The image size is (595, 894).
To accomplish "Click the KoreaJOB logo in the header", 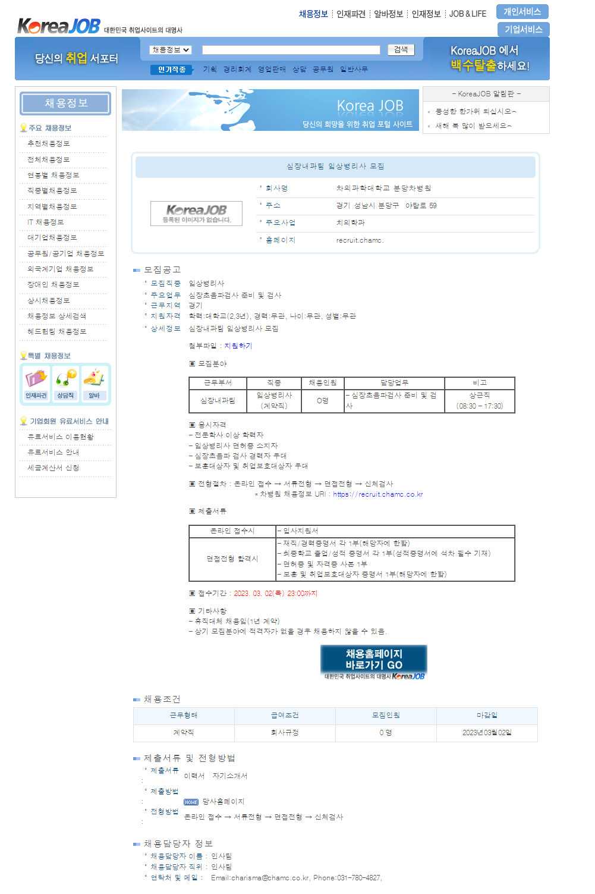I will click(59, 26).
